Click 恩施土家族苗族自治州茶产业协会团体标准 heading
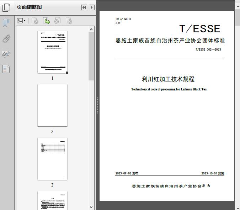This screenshot has height=210, width=240. tap(170, 41)
